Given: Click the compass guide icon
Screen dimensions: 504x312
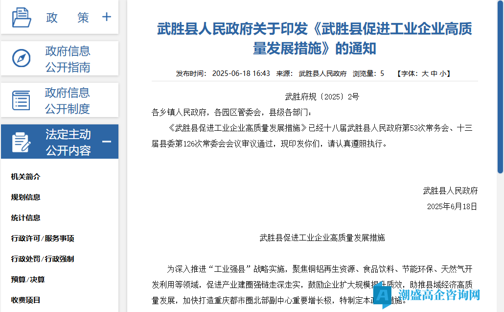Looking at the screenshot, I should pos(21,58).
